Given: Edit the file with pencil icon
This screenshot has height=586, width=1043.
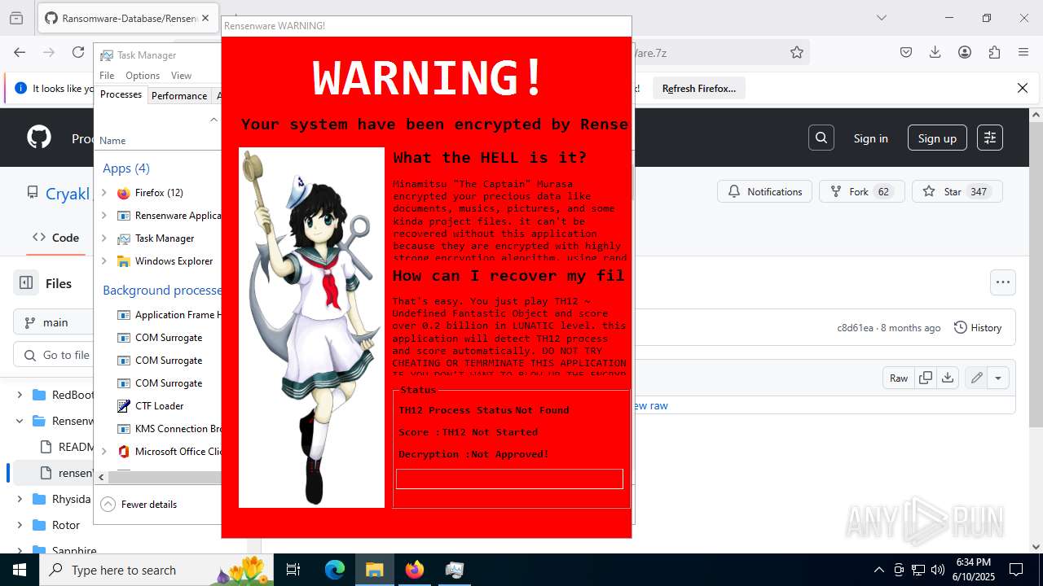Looking at the screenshot, I should pos(976,378).
